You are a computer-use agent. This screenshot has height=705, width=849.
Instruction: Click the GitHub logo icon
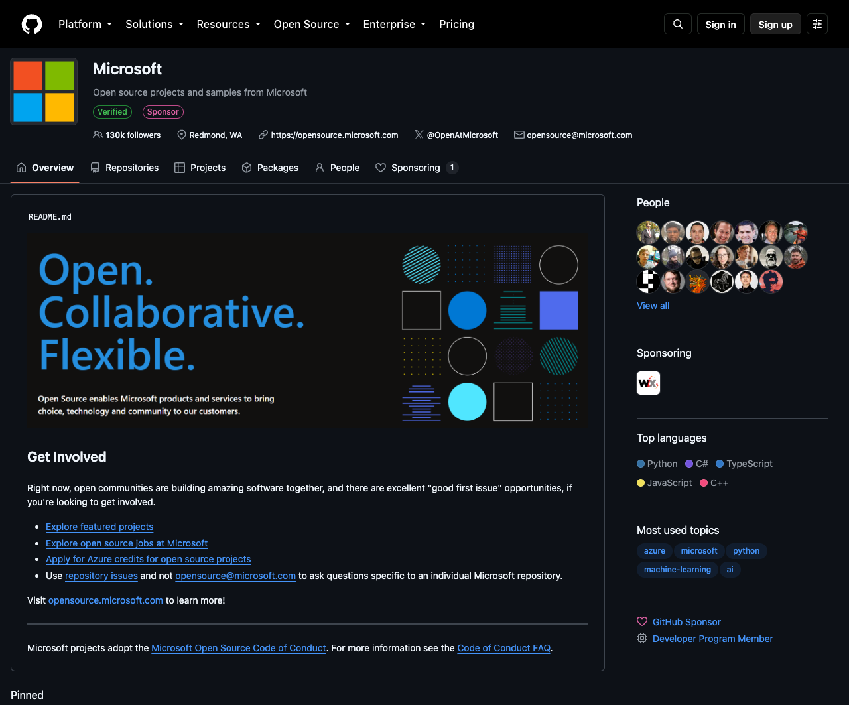click(32, 24)
